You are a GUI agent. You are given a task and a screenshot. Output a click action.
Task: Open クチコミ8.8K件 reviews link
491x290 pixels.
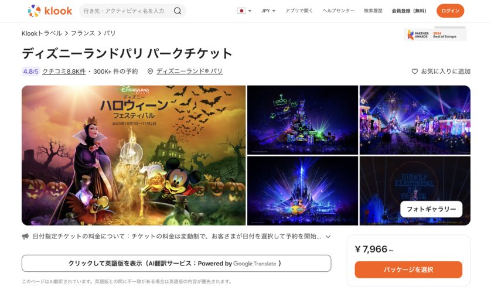point(64,71)
